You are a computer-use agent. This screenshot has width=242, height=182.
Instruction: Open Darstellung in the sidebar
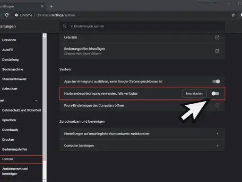[x=10, y=60]
